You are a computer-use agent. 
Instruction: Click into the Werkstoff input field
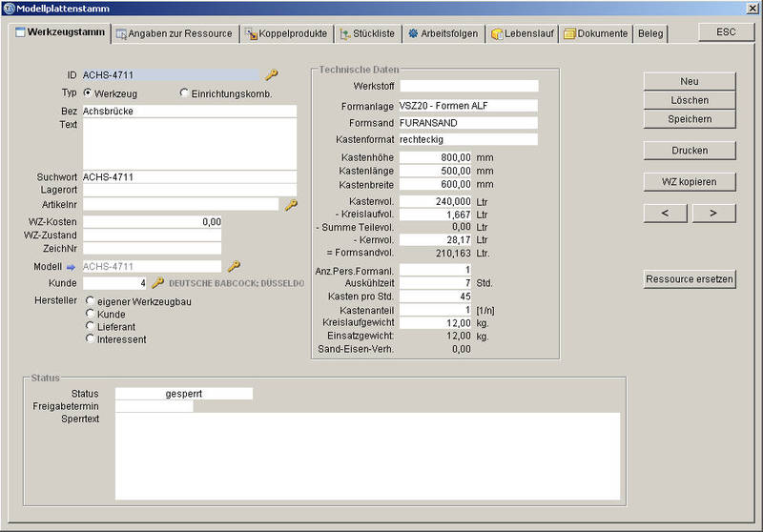point(468,87)
